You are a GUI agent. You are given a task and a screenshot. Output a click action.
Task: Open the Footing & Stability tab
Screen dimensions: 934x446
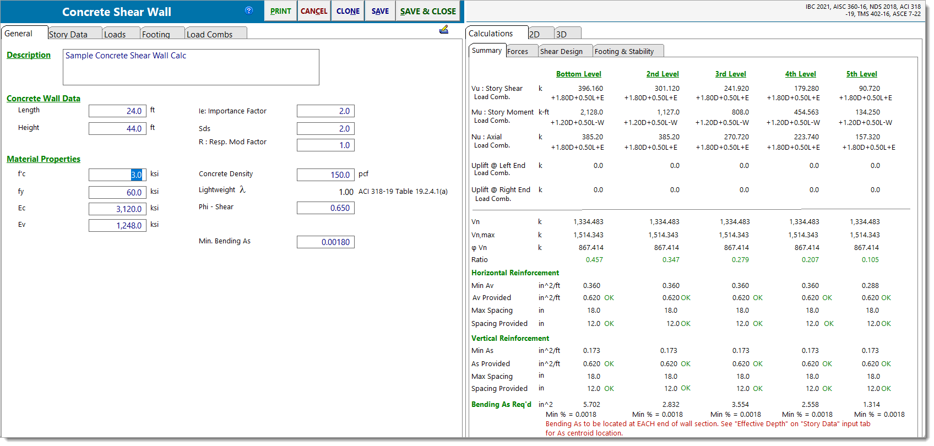tap(624, 51)
